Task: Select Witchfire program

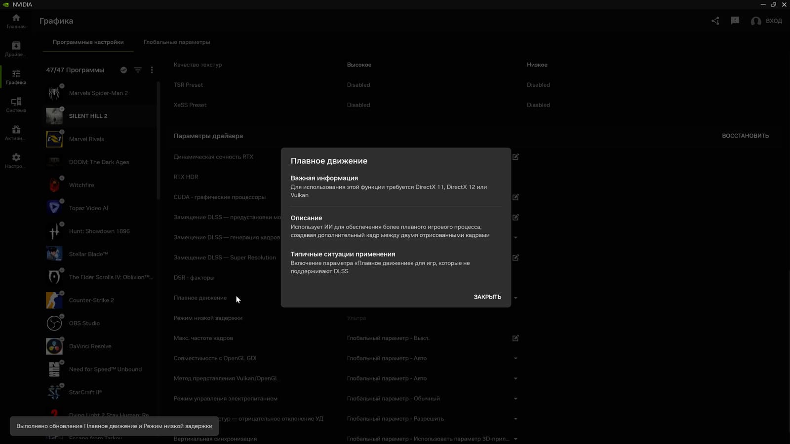Action: click(x=101, y=185)
